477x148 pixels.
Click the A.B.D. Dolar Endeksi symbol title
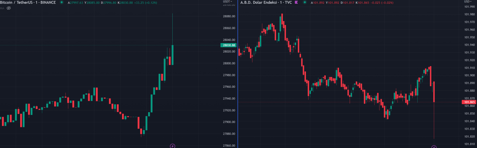266,2
